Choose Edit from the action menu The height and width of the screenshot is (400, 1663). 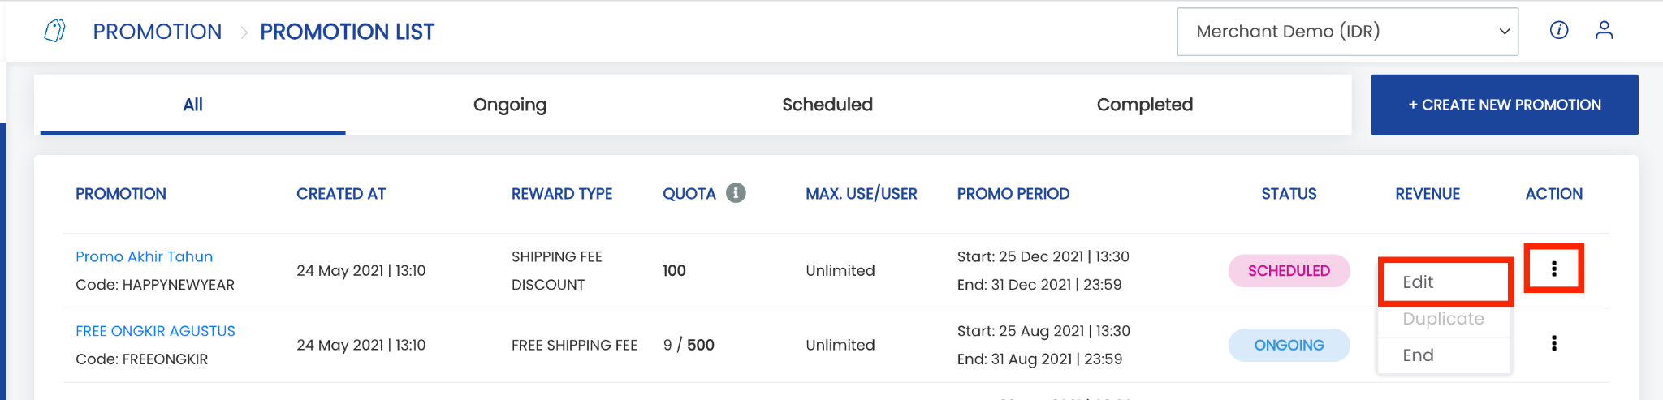[x=1445, y=282]
